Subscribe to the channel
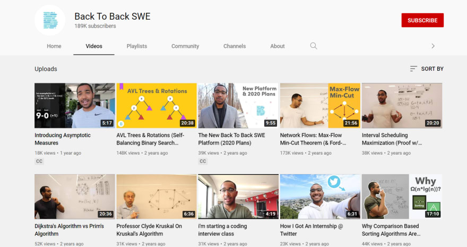The image size is (467, 247). 422,20
